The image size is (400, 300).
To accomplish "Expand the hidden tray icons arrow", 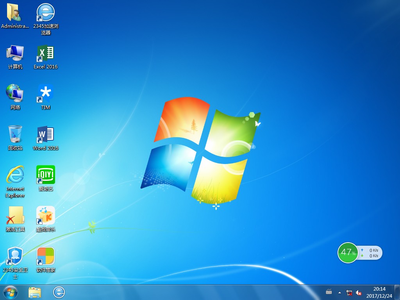I will point(339,293).
